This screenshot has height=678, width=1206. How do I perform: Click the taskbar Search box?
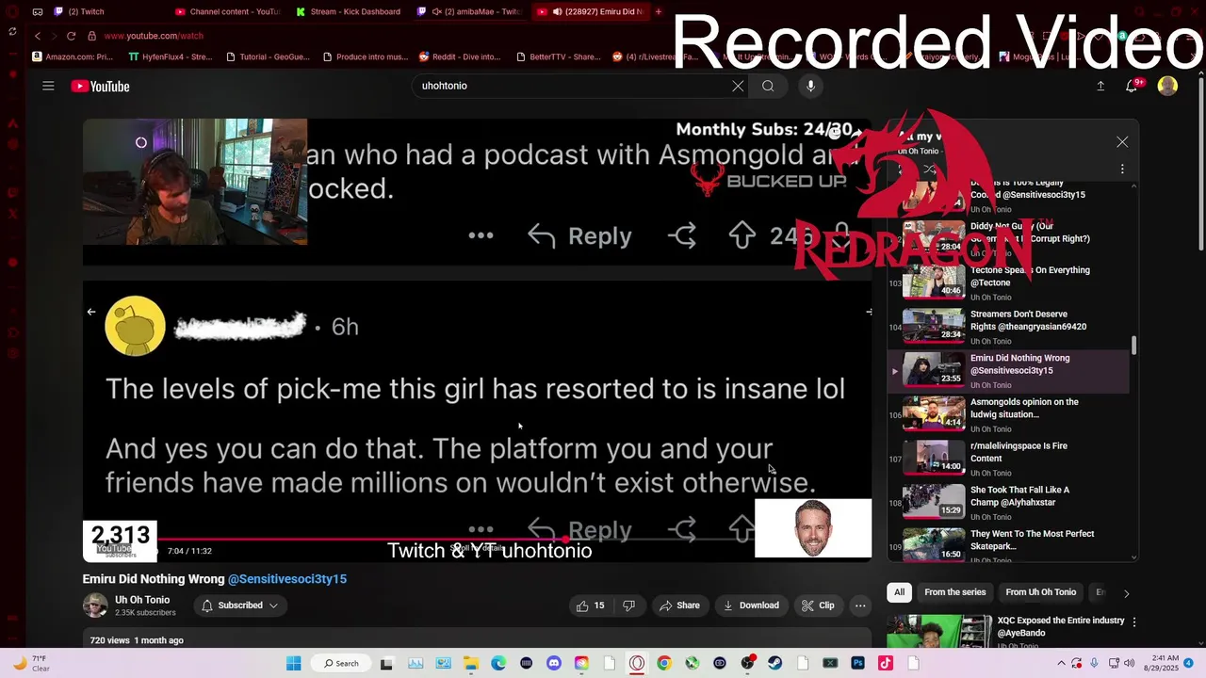(340, 663)
